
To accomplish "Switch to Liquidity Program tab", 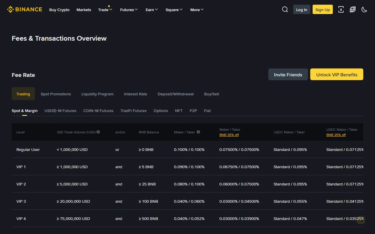I will [97, 94].
